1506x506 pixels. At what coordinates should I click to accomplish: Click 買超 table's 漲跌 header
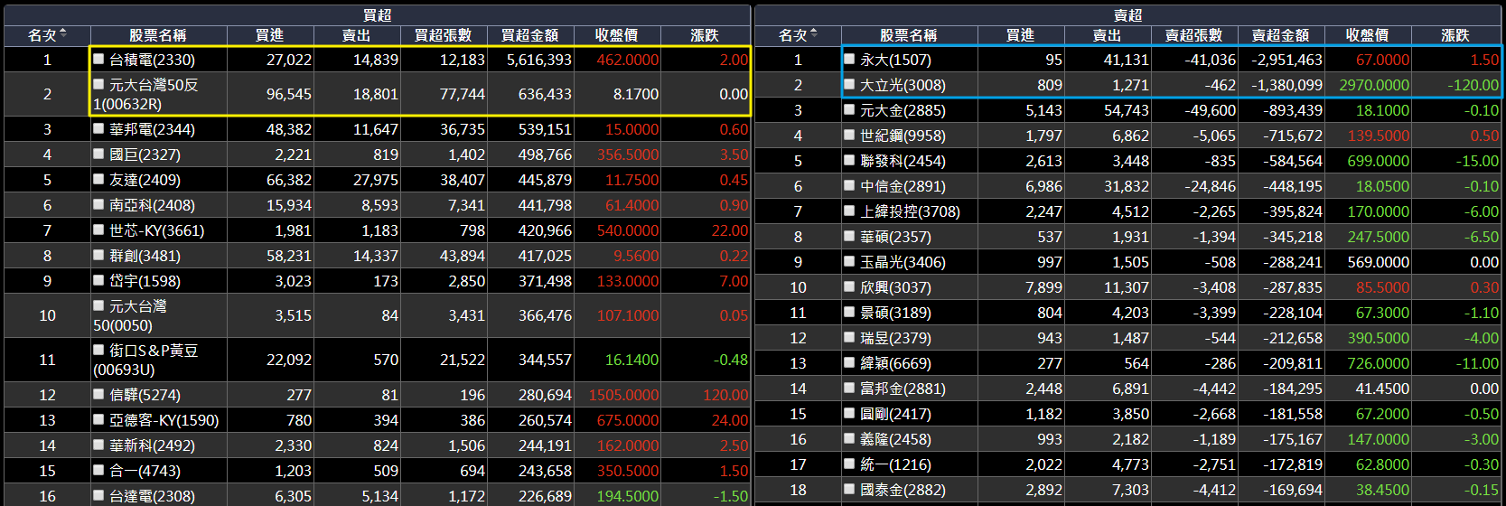click(705, 35)
